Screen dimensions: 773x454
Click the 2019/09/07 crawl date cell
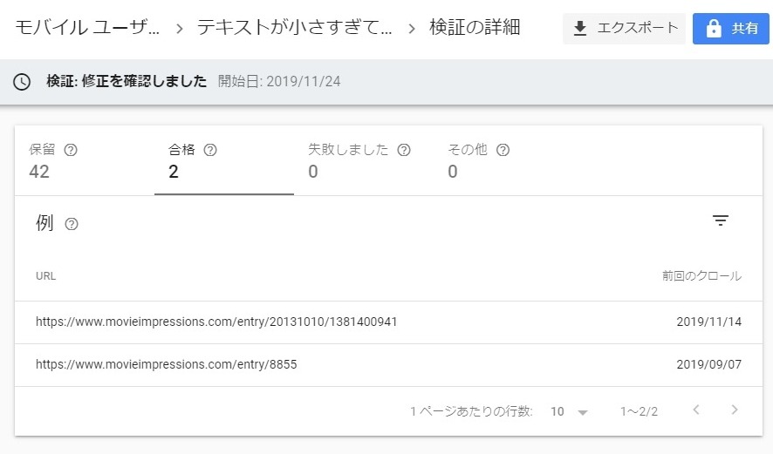click(x=709, y=365)
